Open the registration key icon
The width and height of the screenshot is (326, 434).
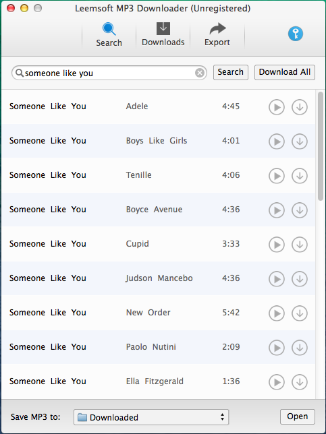(x=295, y=34)
